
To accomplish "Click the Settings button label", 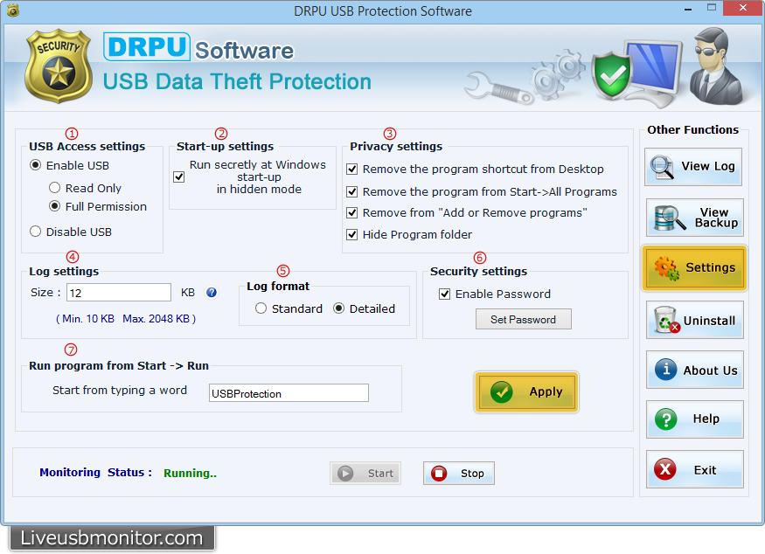I will 710,267.
